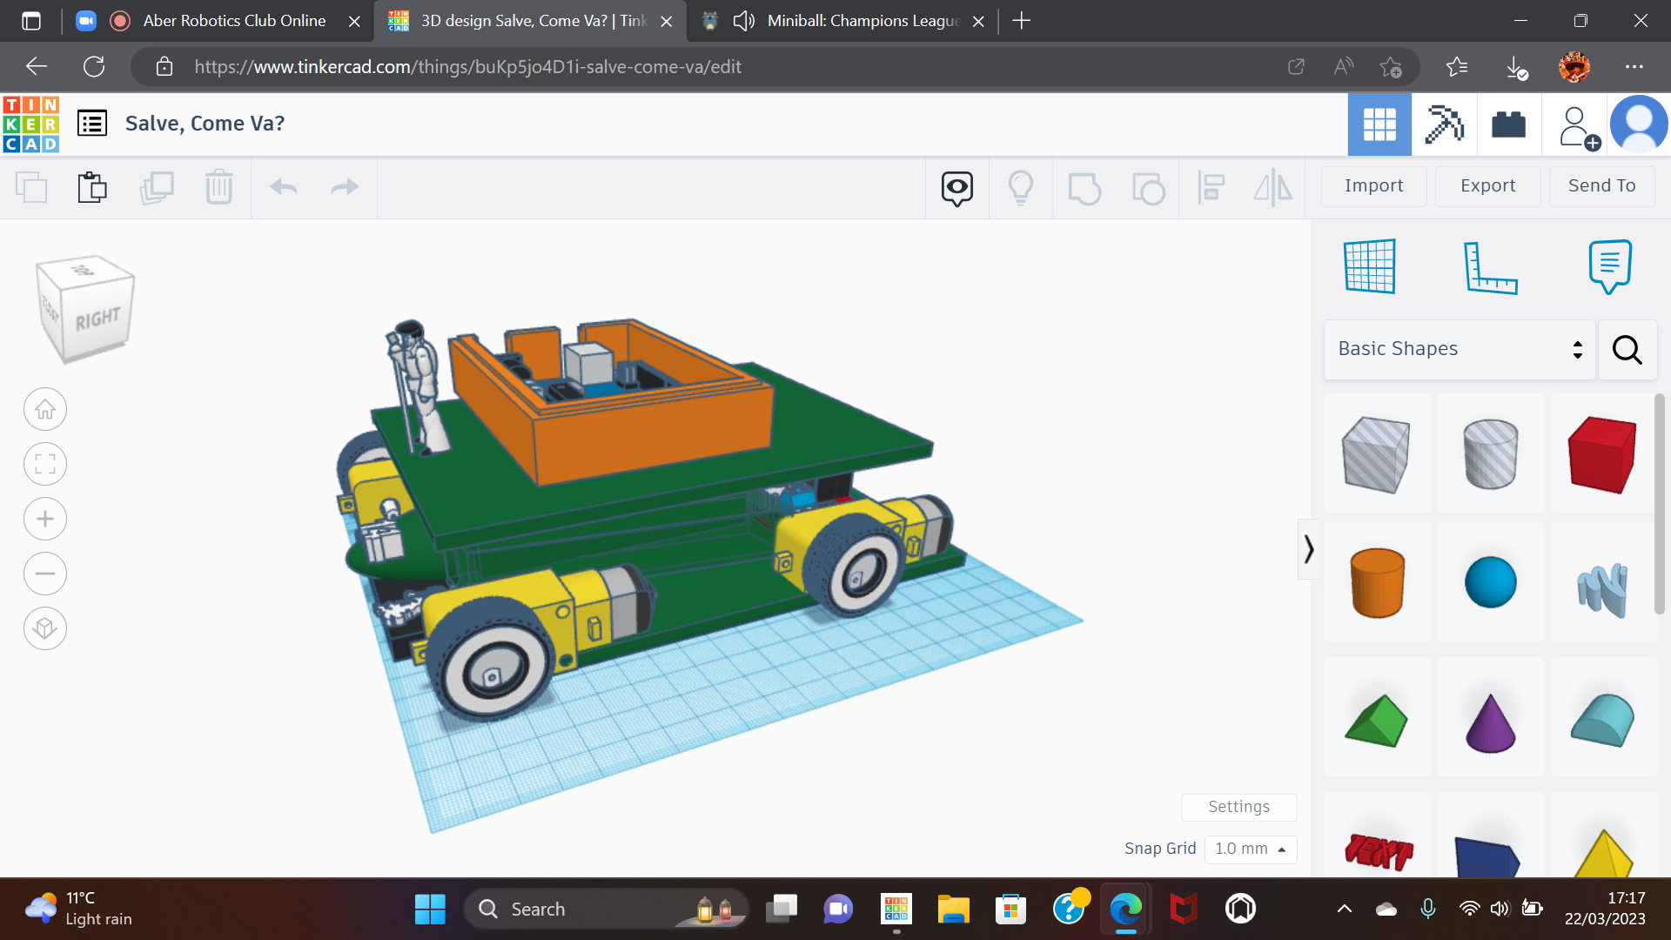Toggle orthographic perspective view cube icon
Viewport: 1671px width, 940px height.
pyautogui.click(x=45, y=628)
